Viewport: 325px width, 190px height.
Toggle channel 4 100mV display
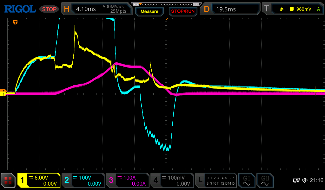pos(172,180)
